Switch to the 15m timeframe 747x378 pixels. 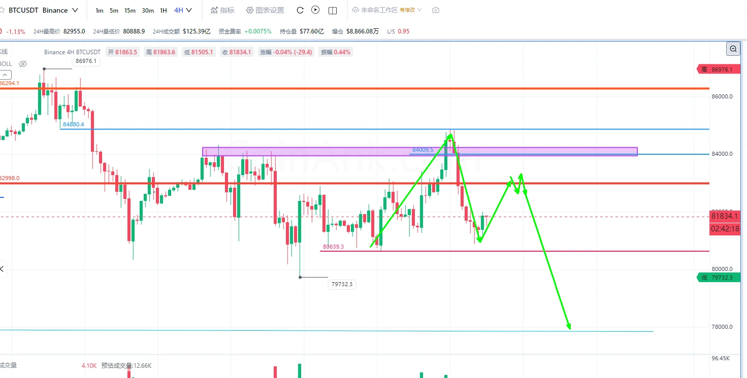point(130,10)
